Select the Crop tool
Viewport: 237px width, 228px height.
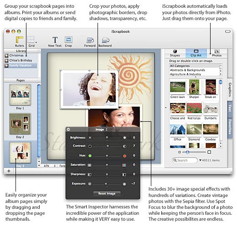(68, 41)
